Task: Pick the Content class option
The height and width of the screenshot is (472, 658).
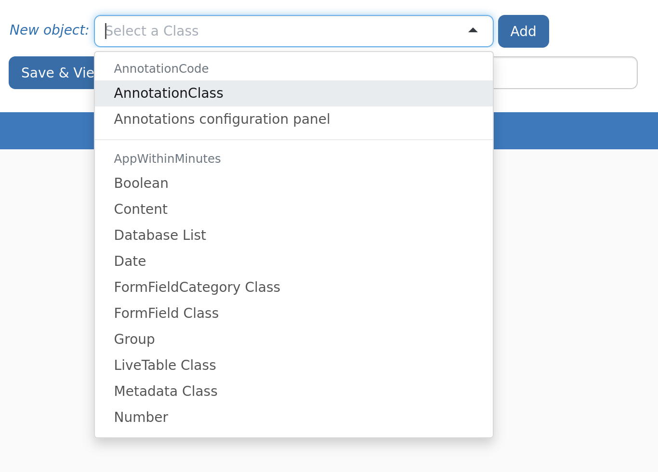Action: point(294,210)
